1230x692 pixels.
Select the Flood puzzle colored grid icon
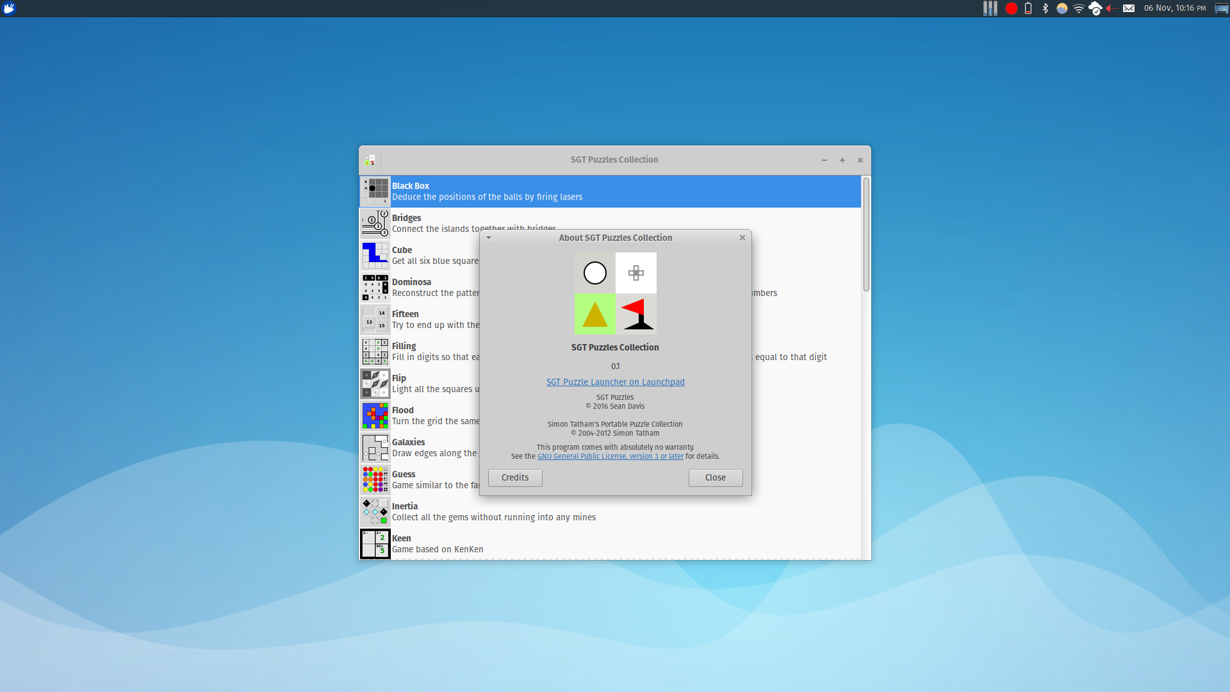coord(375,415)
